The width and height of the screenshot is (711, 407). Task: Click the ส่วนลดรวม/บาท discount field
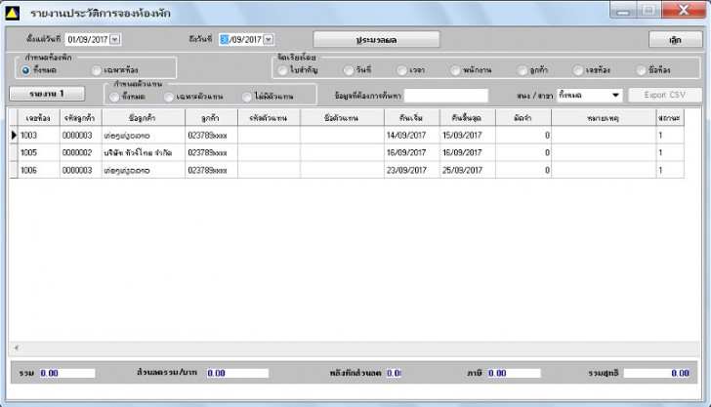[x=237, y=373]
